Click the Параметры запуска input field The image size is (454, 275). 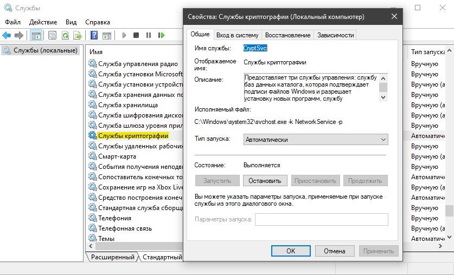pos(322,220)
